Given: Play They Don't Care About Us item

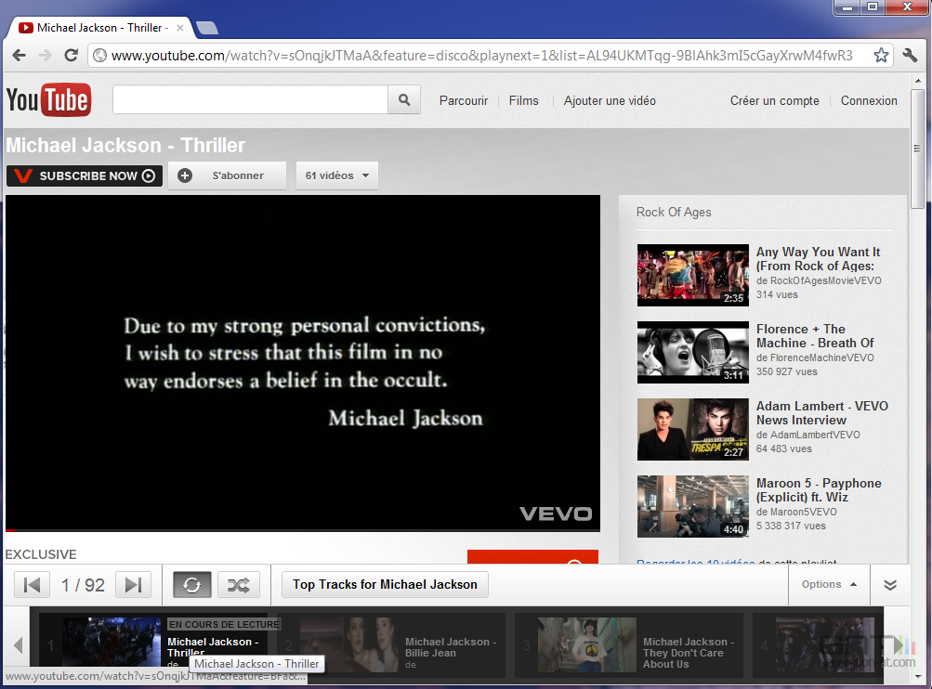Looking at the screenshot, I should pos(629,645).
